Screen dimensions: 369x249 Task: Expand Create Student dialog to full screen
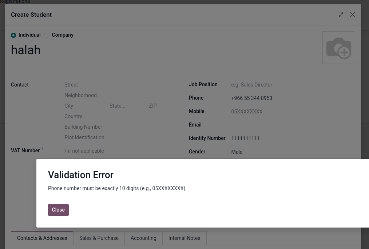tap(341, 15)
